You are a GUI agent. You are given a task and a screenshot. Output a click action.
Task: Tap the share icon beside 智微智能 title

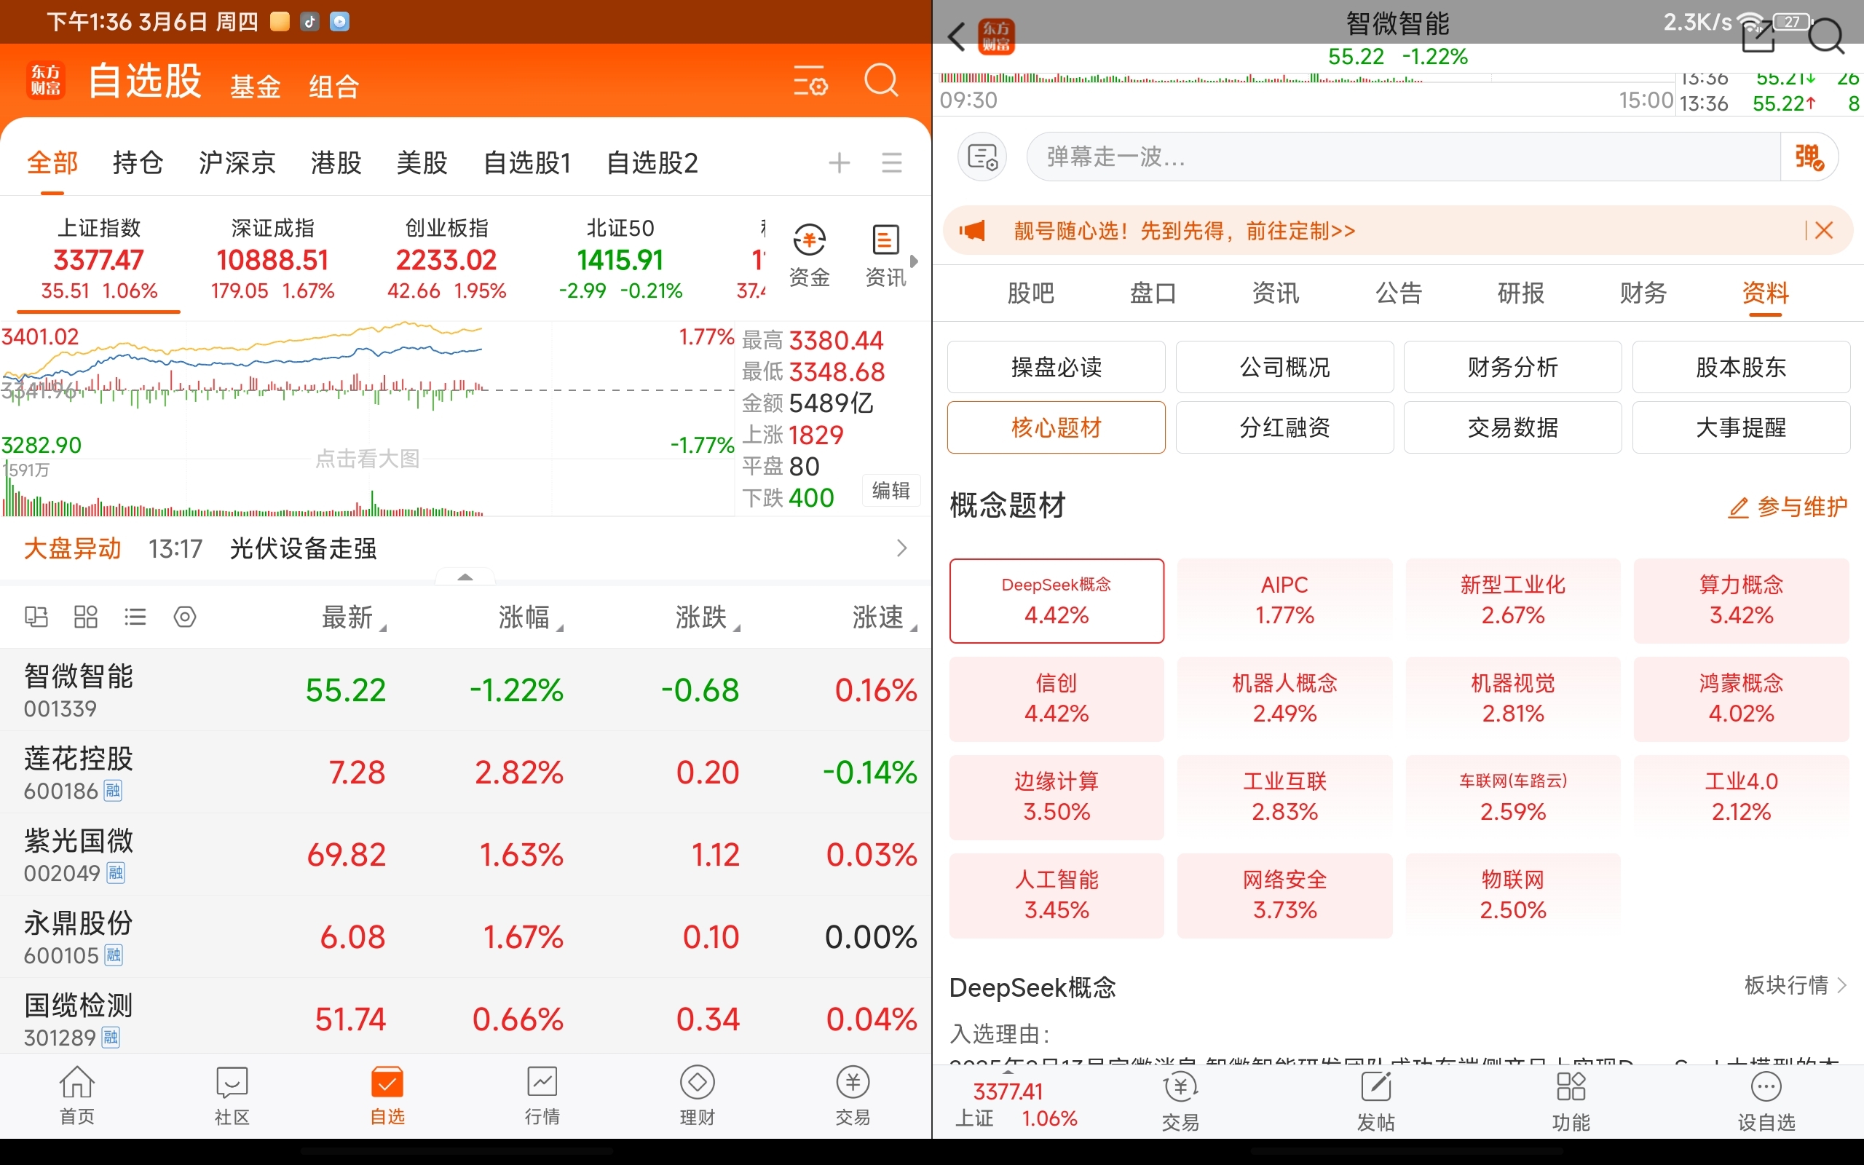[1758, 36]
